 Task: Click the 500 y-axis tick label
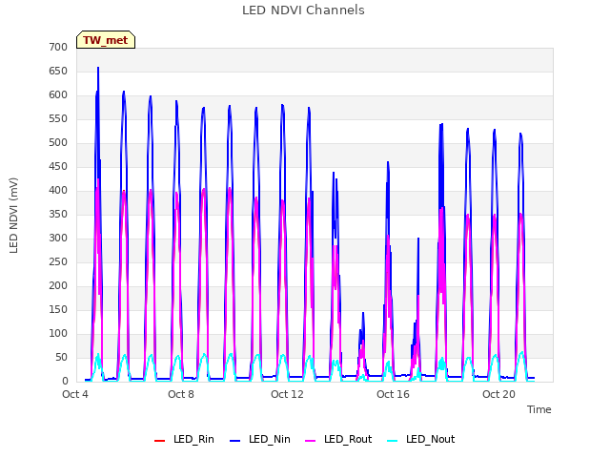coord(58,142)
